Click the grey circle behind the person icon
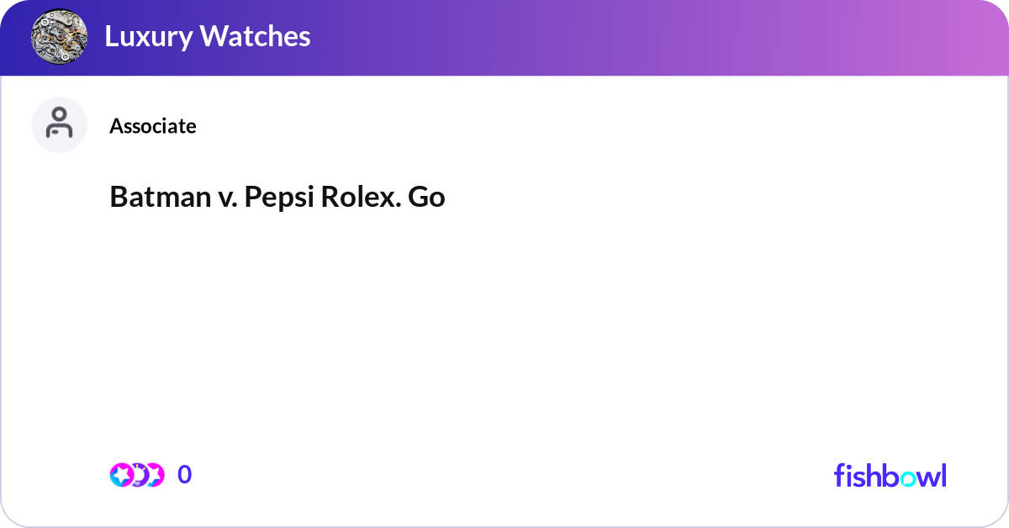 [59, 124]
